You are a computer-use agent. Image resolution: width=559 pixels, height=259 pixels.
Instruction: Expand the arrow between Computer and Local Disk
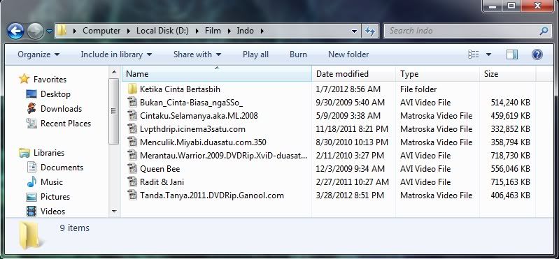(129, 31)
